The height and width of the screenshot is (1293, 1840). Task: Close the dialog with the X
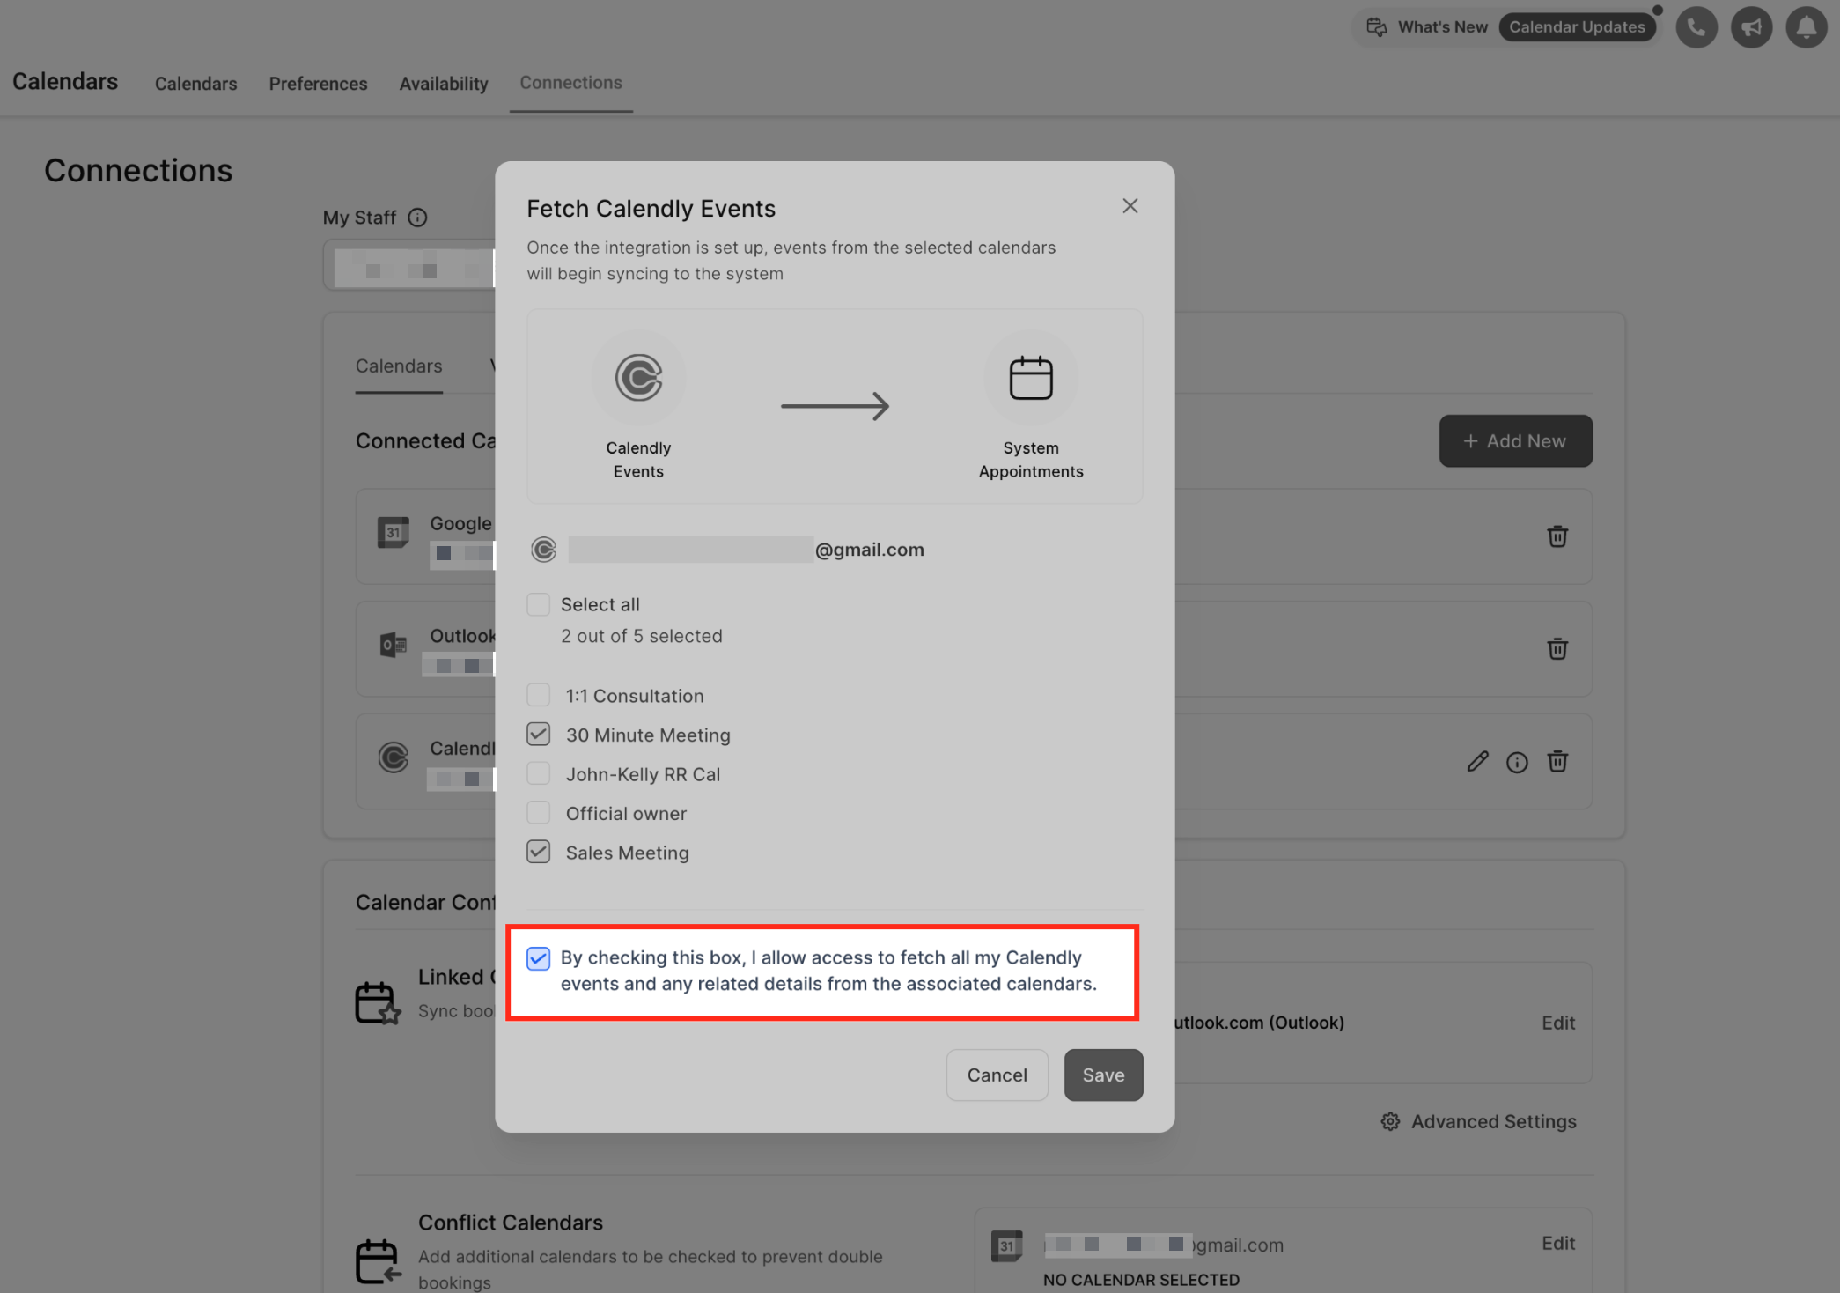(1130, 206)
